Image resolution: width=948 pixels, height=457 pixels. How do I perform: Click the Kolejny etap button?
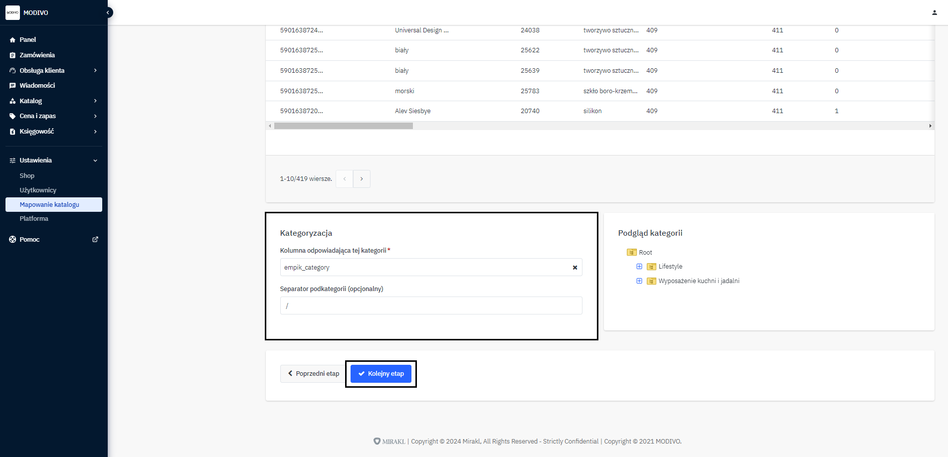[x=381, y=374]
